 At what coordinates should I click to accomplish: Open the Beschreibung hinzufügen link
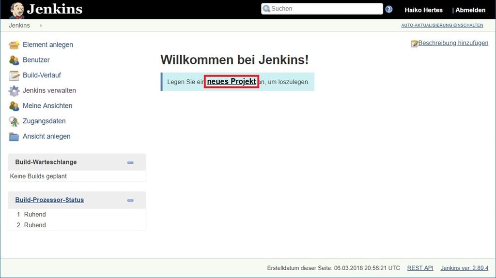[x=453, y=43]
